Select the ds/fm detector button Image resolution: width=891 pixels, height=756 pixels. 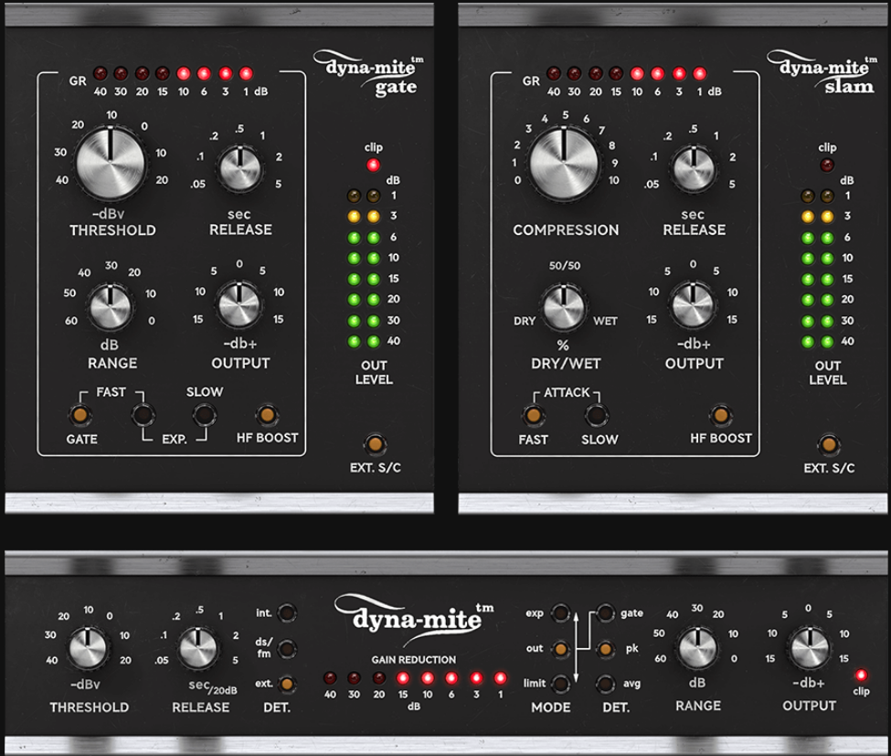pos(287,648)
